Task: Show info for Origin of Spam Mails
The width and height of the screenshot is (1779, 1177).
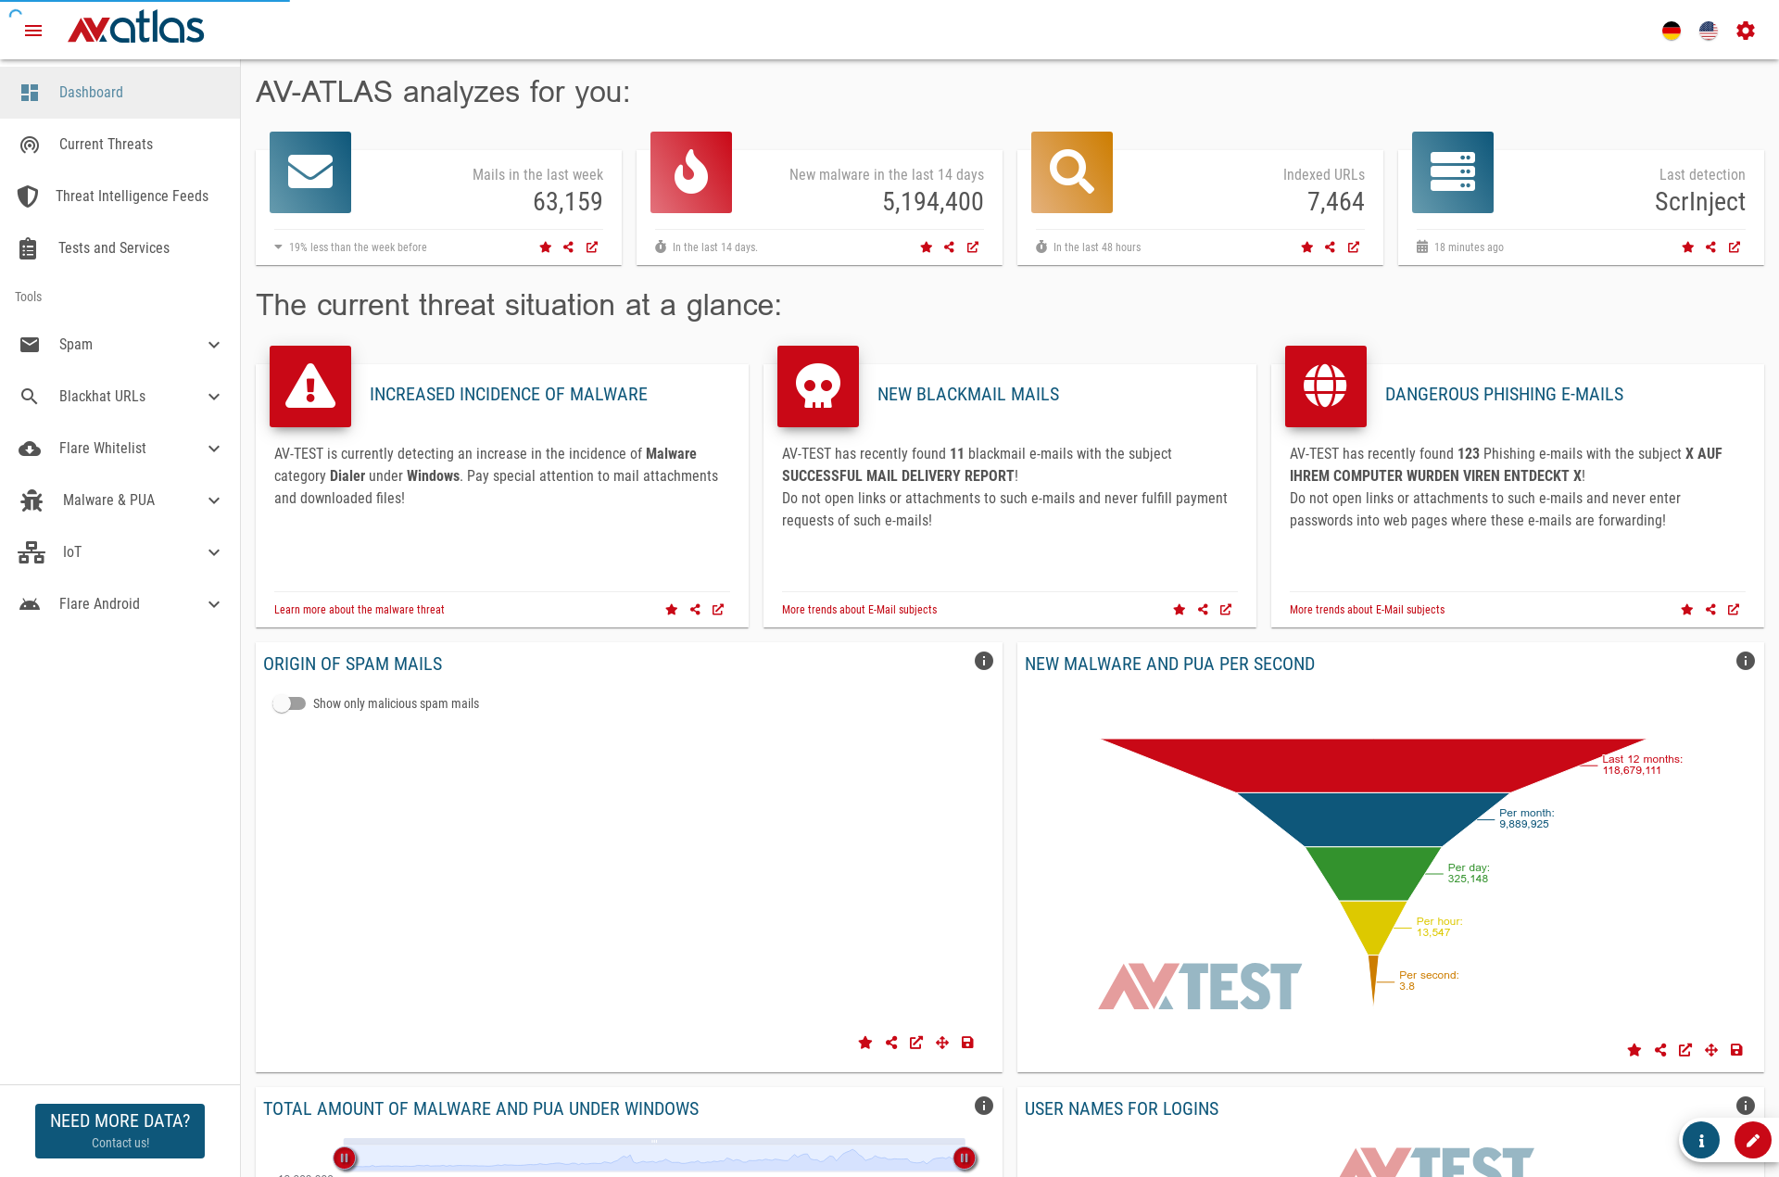Action: 984,661
